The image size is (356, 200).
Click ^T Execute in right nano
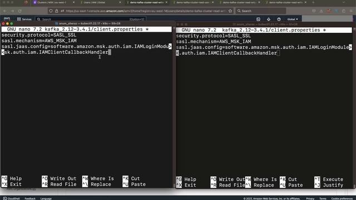tap(329, 179)
